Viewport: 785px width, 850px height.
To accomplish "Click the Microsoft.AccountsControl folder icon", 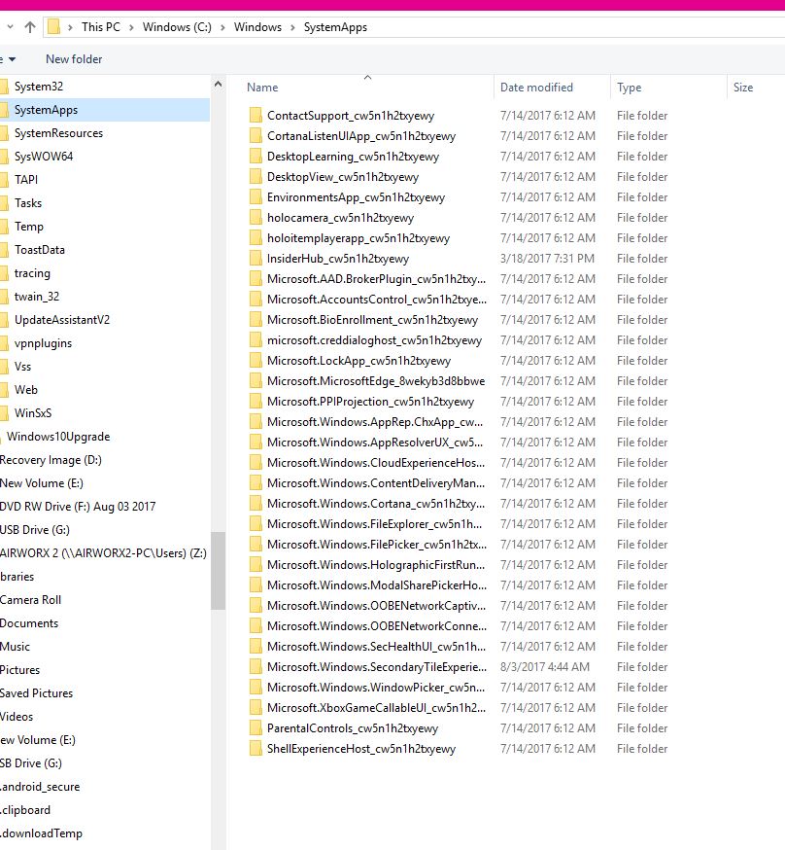I will coord(256,300).
